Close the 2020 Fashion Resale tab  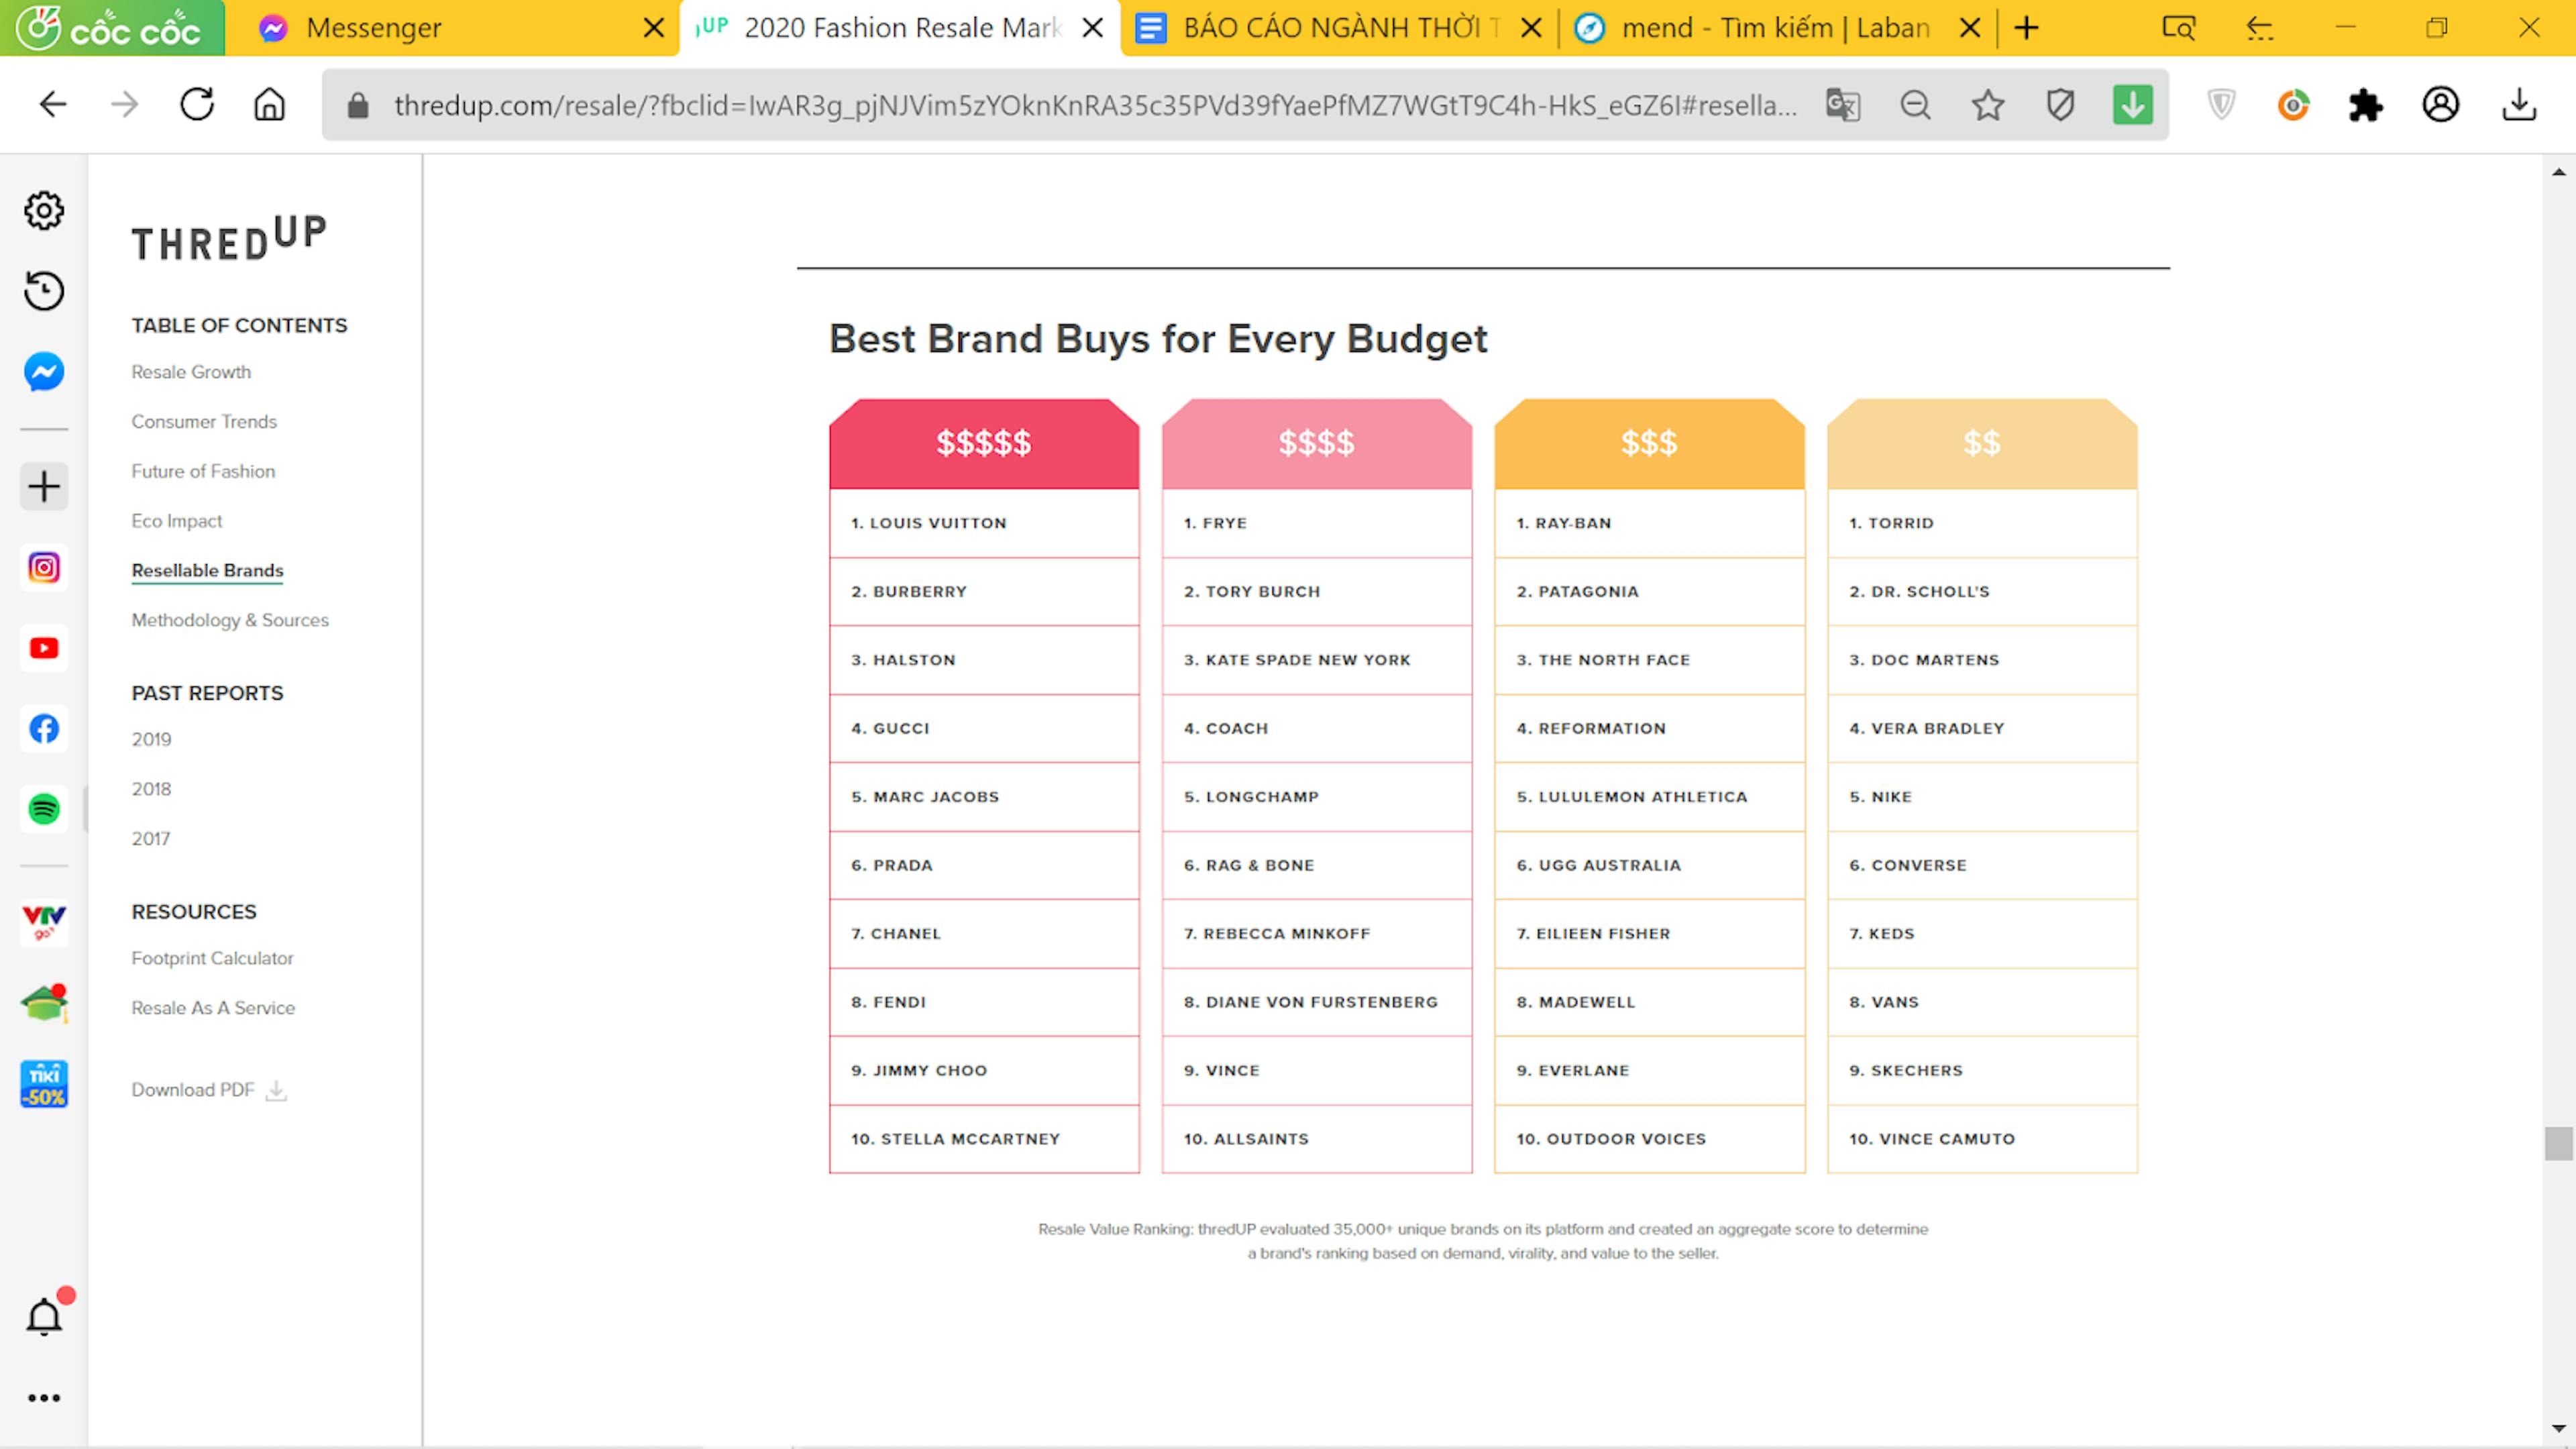1093,28
